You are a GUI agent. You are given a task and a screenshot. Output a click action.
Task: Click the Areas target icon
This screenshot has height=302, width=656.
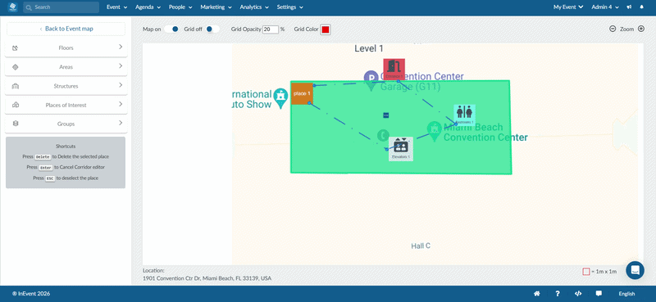(16, 67)
